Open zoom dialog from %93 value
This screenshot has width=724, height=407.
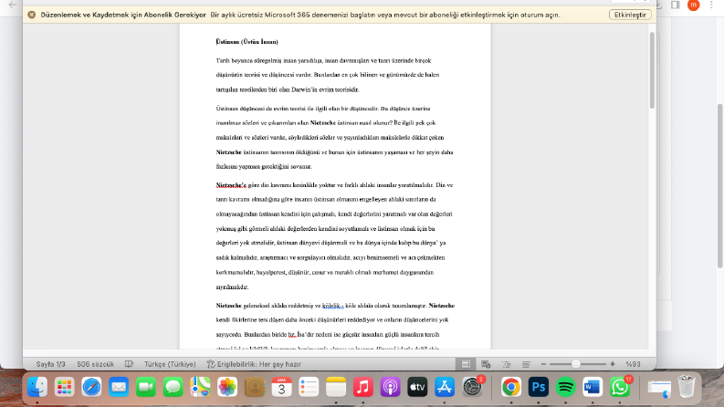[633, 364]
